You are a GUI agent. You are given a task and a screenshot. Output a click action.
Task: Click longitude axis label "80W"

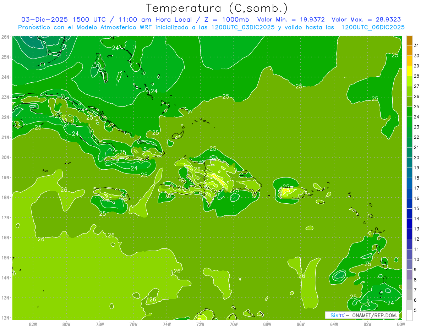66,324
